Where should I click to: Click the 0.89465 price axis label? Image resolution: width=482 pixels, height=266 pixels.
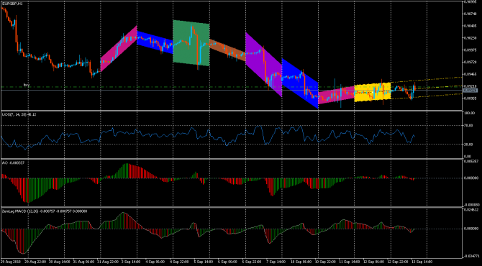[470, 74]
